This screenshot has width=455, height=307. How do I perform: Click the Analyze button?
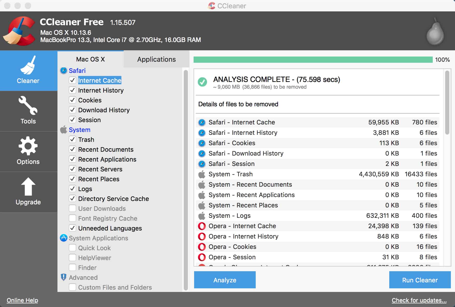pos(225,280)
